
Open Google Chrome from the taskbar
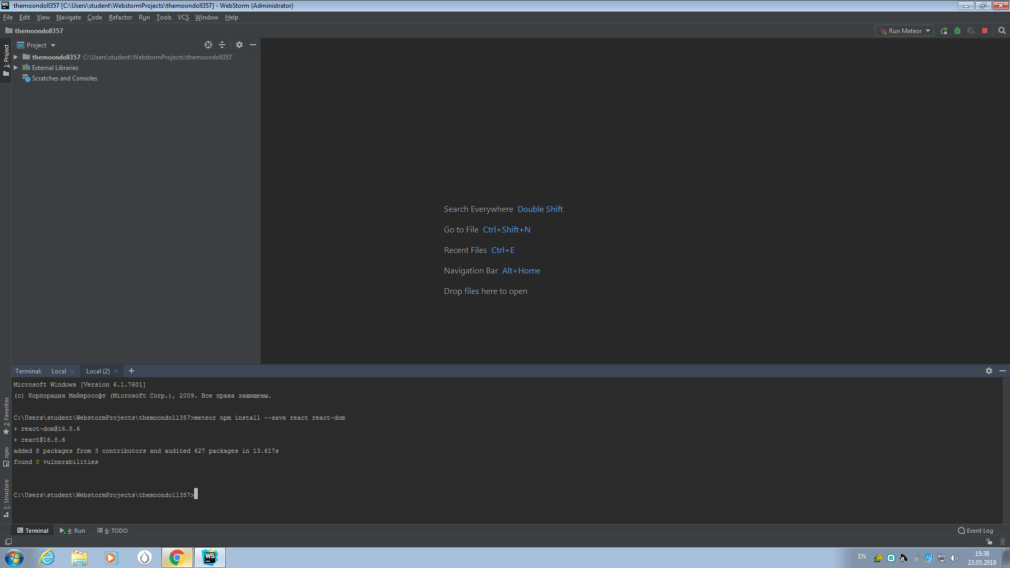[x=177, y=557]
